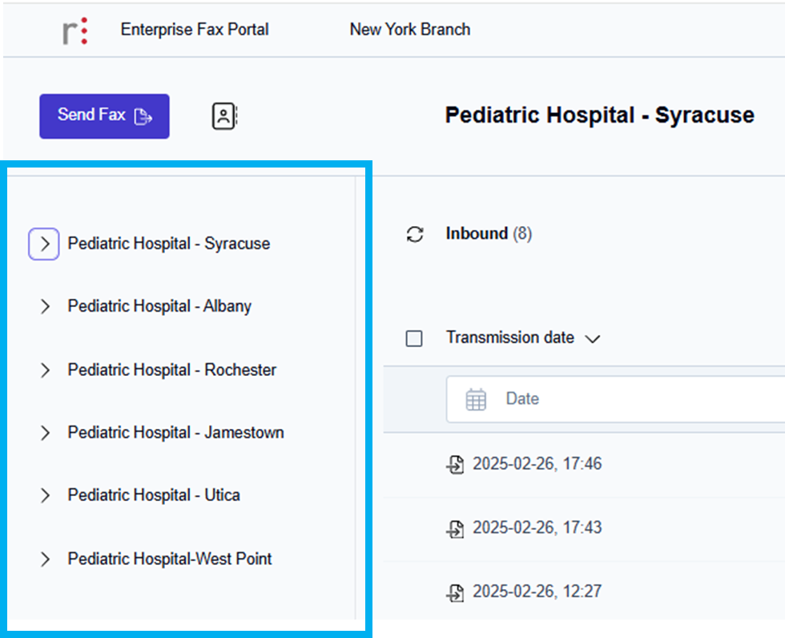The height and width of the screenshot is (638, 785).
Task: Select Pediatric Hospital - Utica in tree
Action: coord(154,495)
